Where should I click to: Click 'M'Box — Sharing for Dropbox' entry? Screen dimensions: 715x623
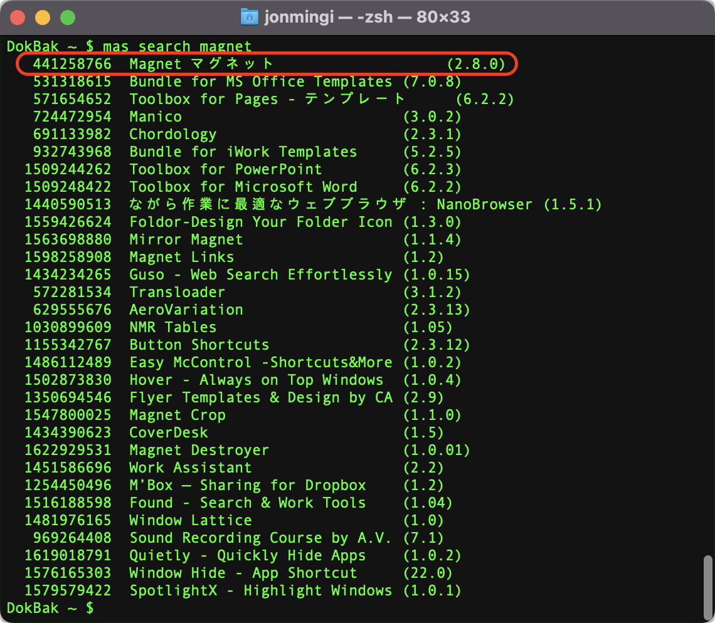point(248,485)
